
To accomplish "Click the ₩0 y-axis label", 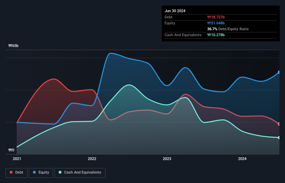I will 11,150.
